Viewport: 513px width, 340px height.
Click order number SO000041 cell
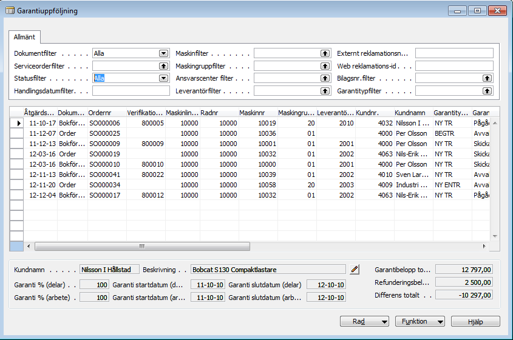tap(107, 175)
